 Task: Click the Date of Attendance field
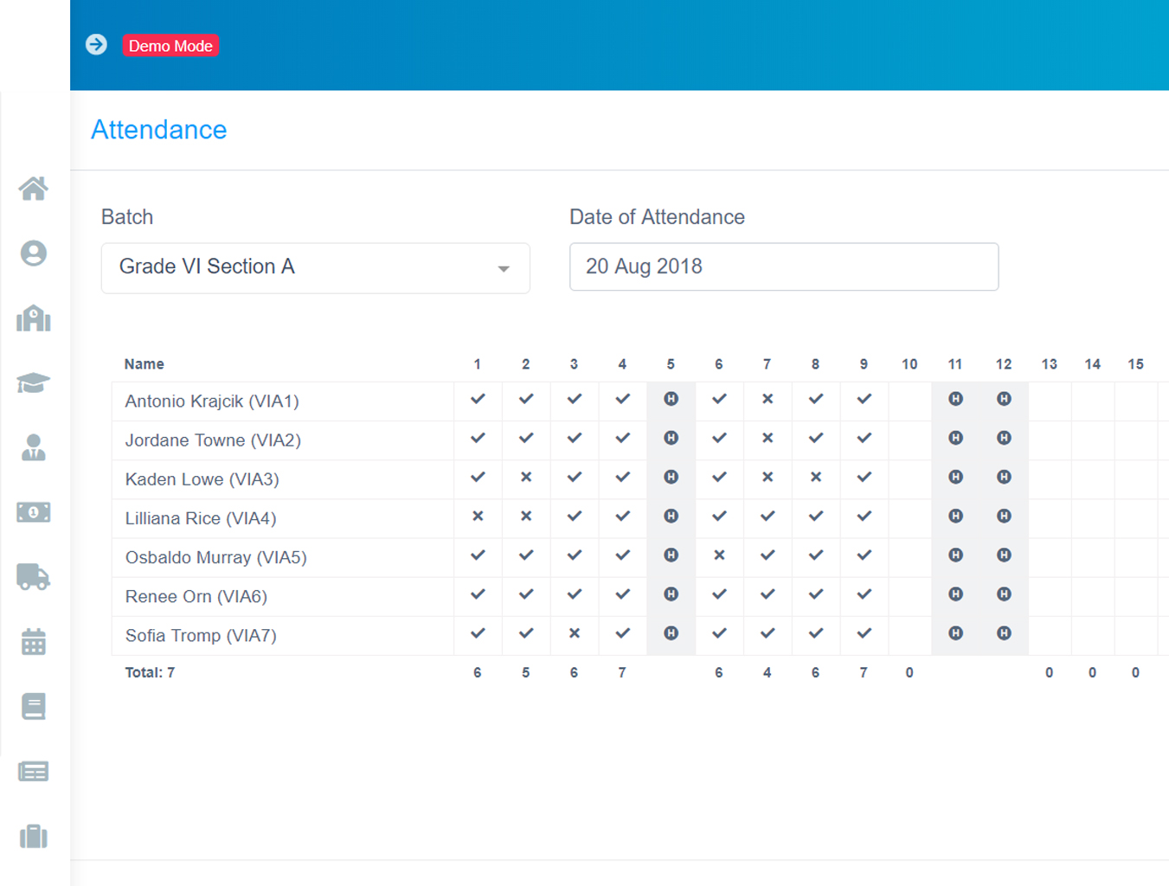[x=783, y=266]
